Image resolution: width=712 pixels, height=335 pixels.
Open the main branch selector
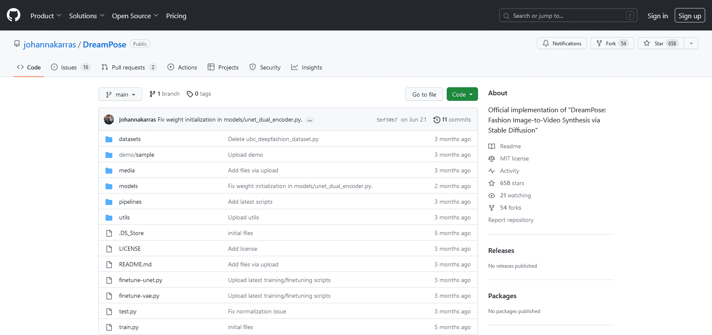click(x=120, y=94)
